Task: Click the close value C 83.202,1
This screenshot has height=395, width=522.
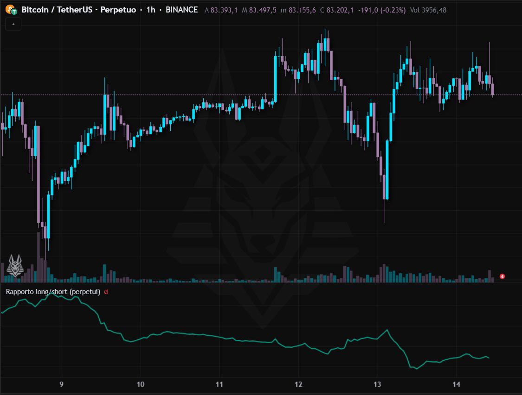Action: pyautogui.click(x=337, y=10)
